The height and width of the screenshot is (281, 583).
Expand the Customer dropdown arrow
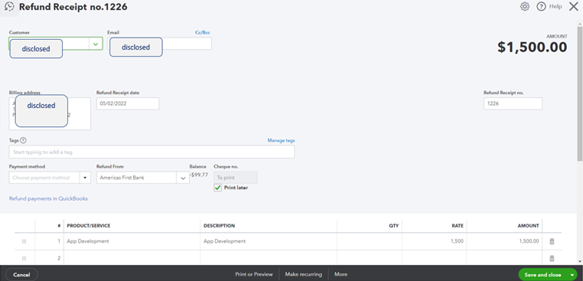[x=96, y=44]
